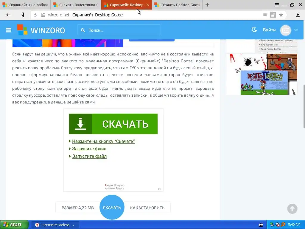Click the round blue 'СКАЧАТЬ' button
305x229 pixels.
point(112,207)
